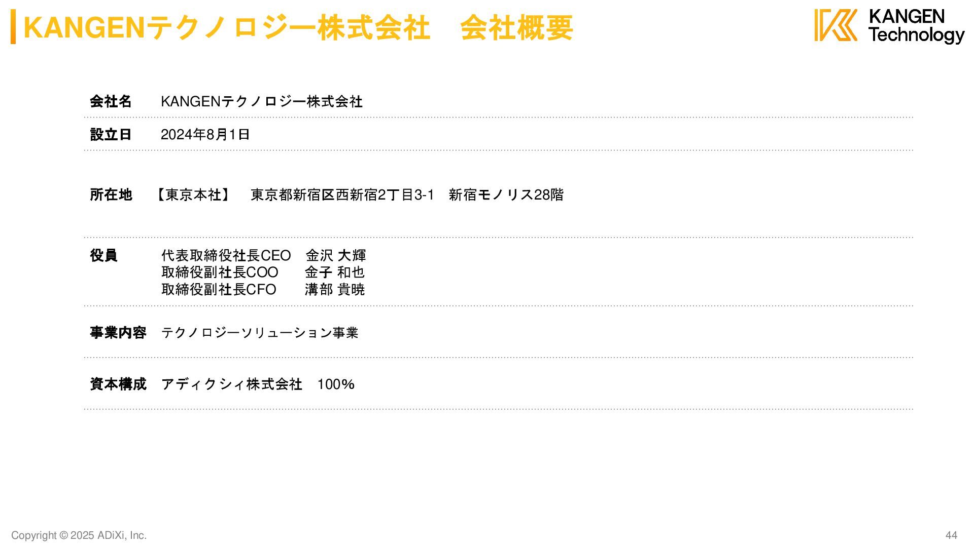The image size is (974, 547).
Task: Click the Copyright © 2025 ADiXi, Inc. footer
Action: [79, 535]
